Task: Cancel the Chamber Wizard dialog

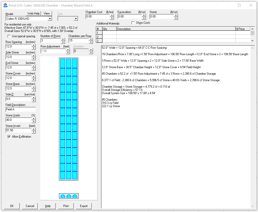Action: pos(30,206)
